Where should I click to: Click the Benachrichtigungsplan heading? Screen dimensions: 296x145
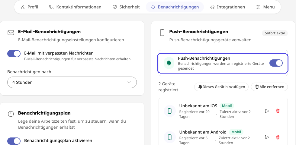point(44,113)
